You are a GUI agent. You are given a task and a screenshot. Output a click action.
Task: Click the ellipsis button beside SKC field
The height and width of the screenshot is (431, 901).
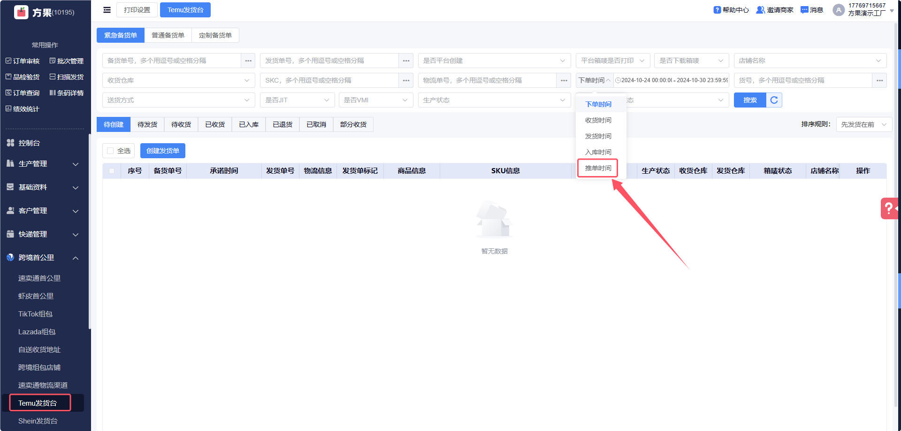[406, 80]
